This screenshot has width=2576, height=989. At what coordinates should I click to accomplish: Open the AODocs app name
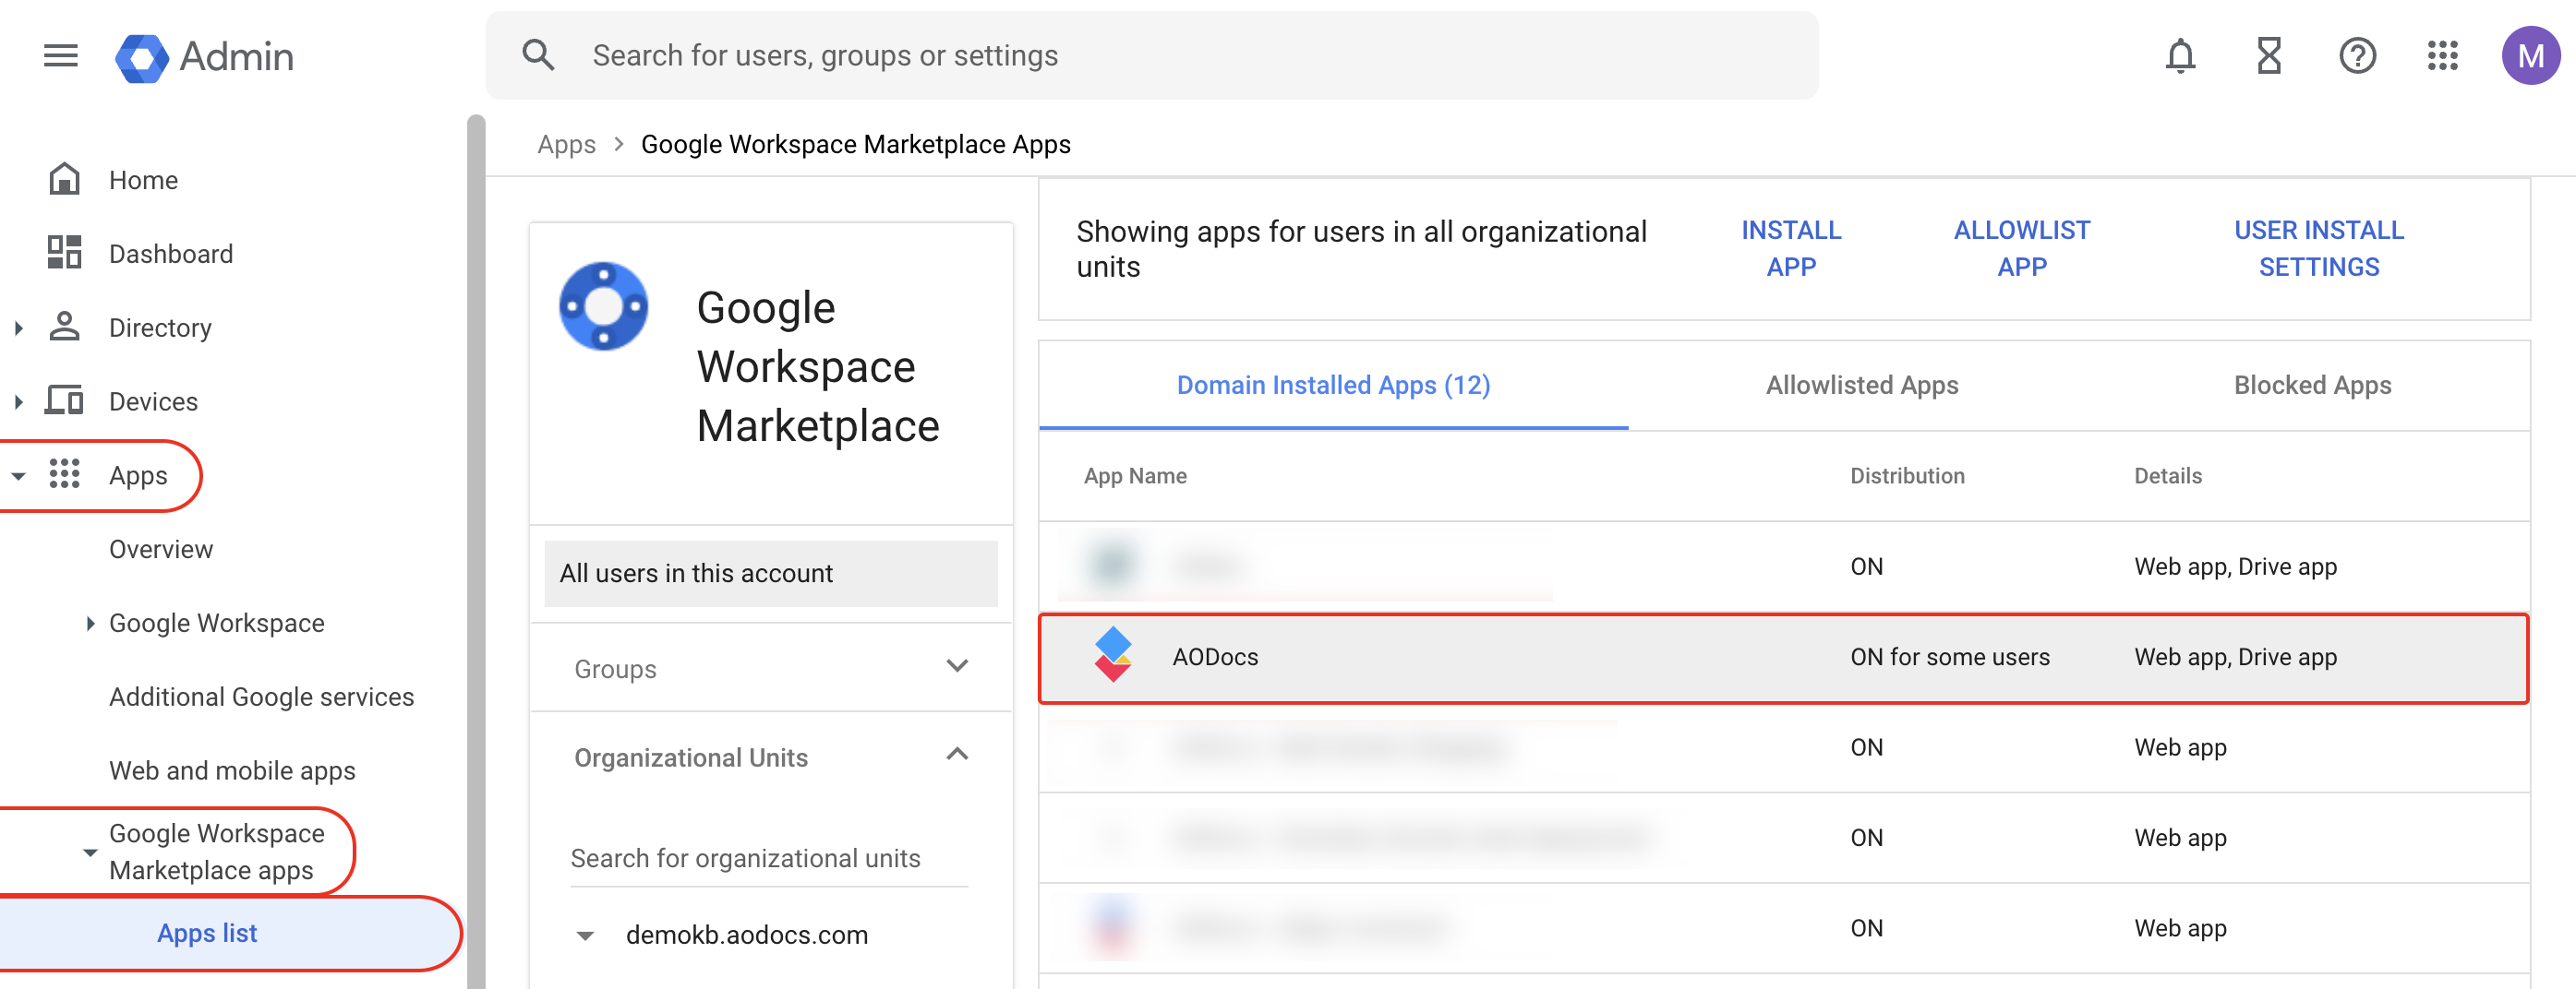(1215, 656)
